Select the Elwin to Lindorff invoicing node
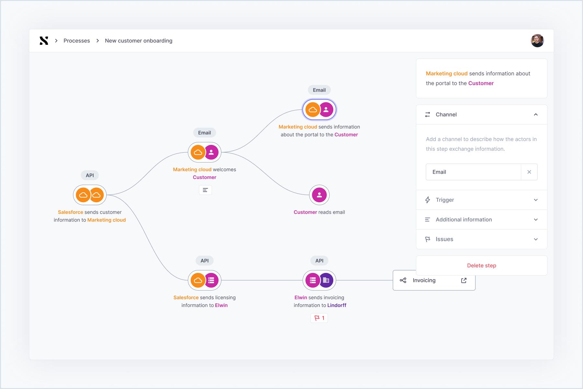The width and height of the screenshot is (583, 389). click(319, 280)
